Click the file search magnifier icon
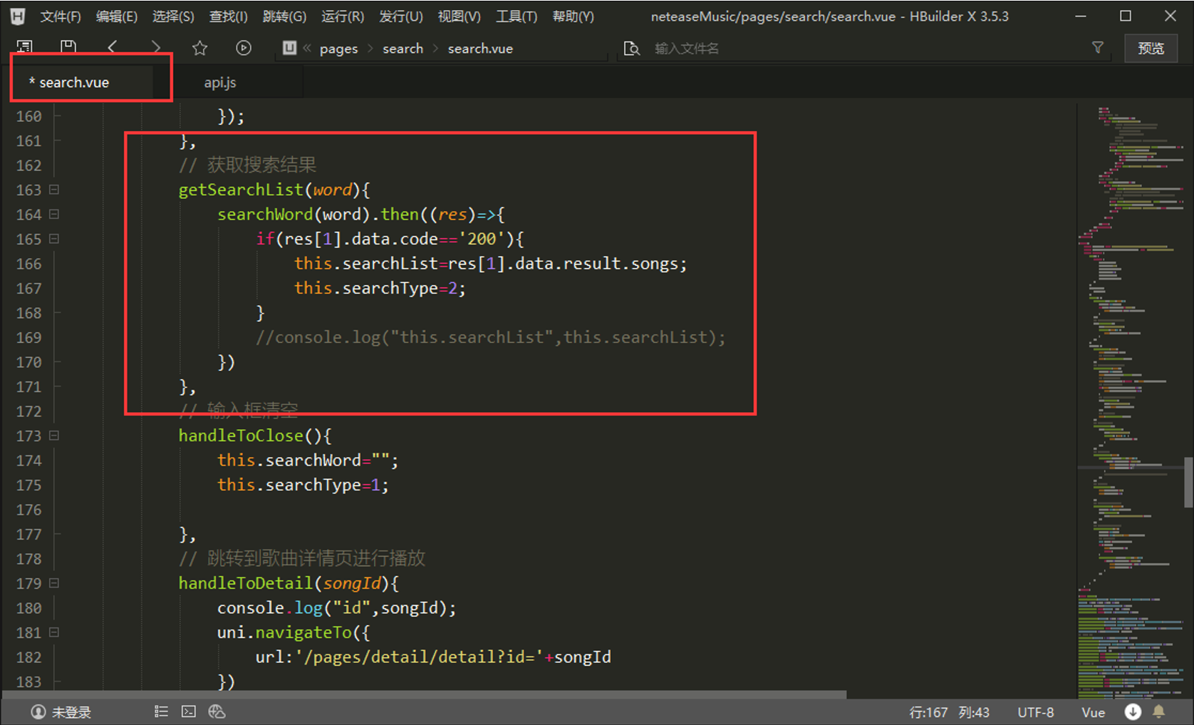Screen dimensions: 1194x725 (x=632, y=48)
